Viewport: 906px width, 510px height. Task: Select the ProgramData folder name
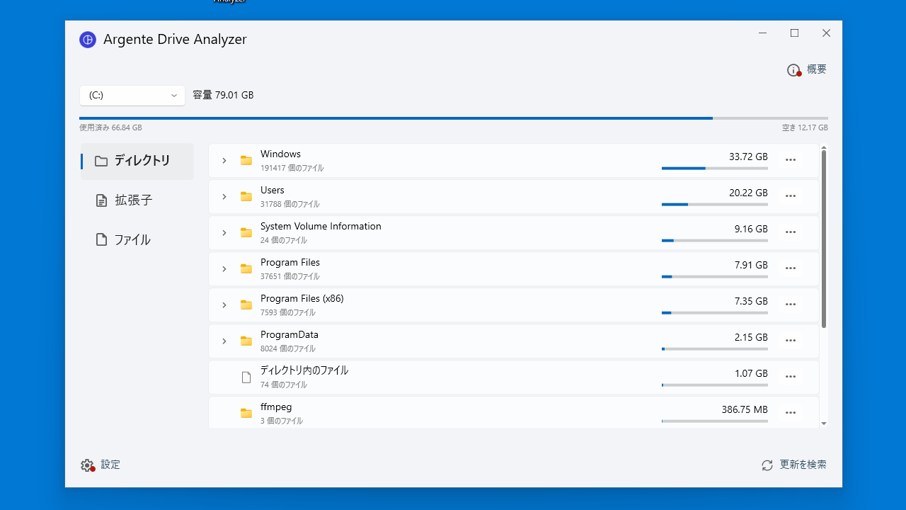coord(289,335)
